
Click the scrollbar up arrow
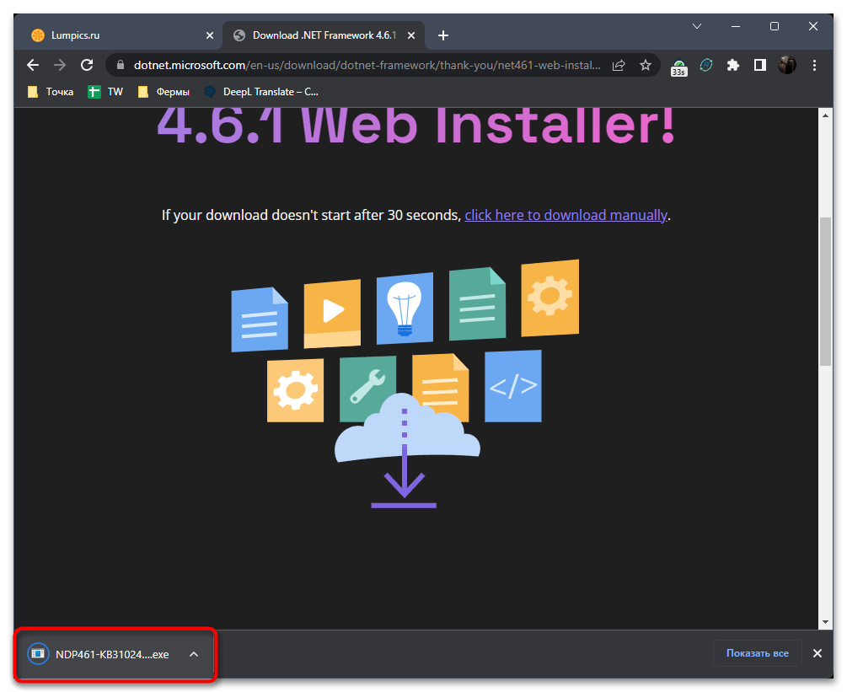(825, 115)
